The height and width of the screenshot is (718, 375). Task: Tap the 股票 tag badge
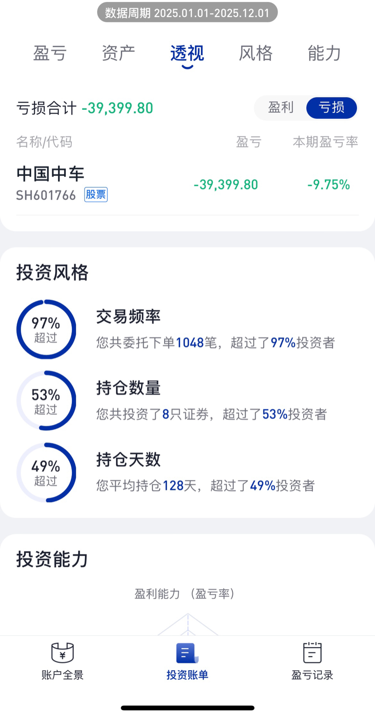click(x=96, y=195)
